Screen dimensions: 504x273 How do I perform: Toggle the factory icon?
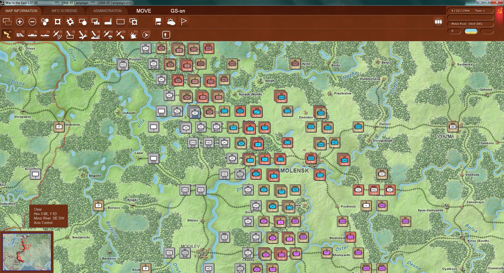tap(108, 22)
